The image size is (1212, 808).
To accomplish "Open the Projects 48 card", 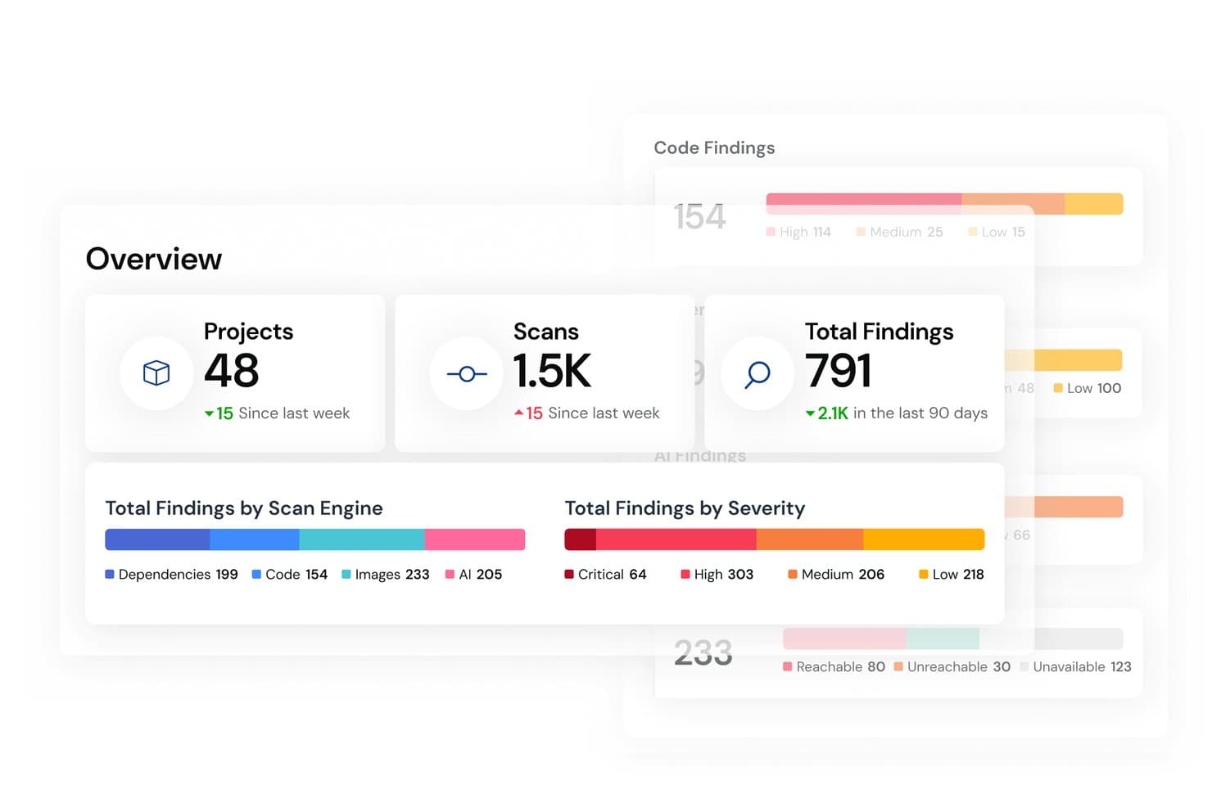I will [235, 373].
